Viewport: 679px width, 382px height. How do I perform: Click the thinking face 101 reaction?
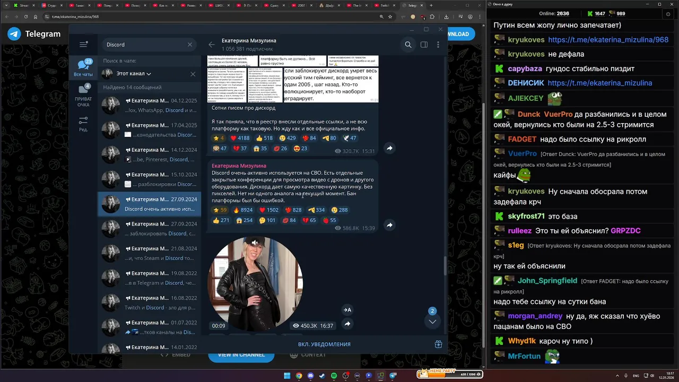[x=267, y=220]
